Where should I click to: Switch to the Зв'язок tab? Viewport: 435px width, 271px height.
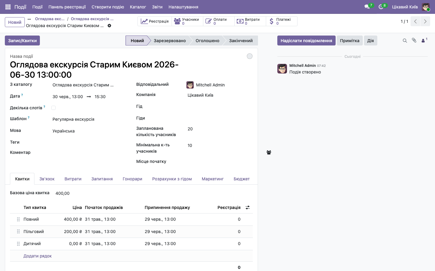[47, 179]
